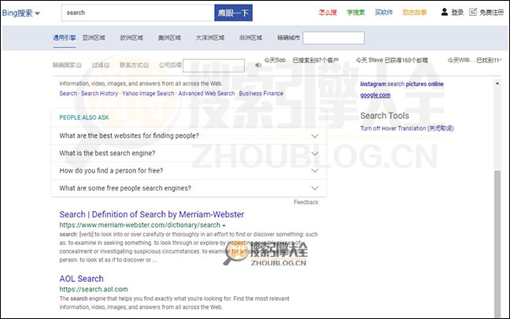
Task: Expand "How do you find a person for free?"
Action: (189, 171)
